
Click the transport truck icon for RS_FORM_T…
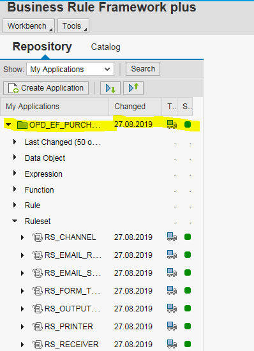(172, 290)
